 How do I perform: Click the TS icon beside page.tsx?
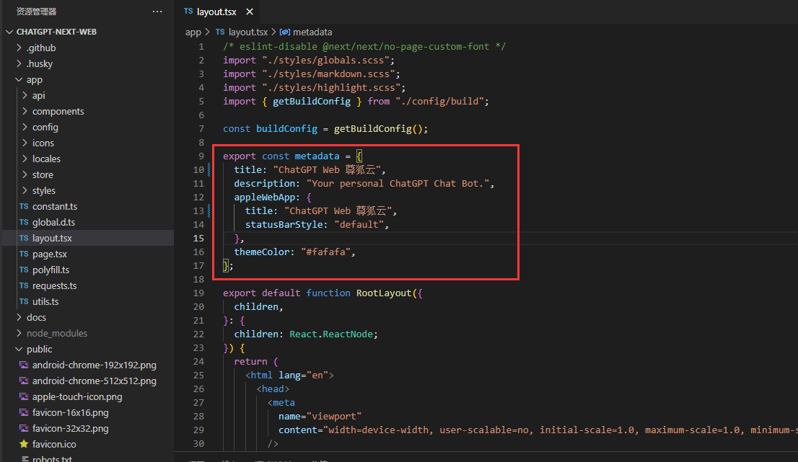24,254
